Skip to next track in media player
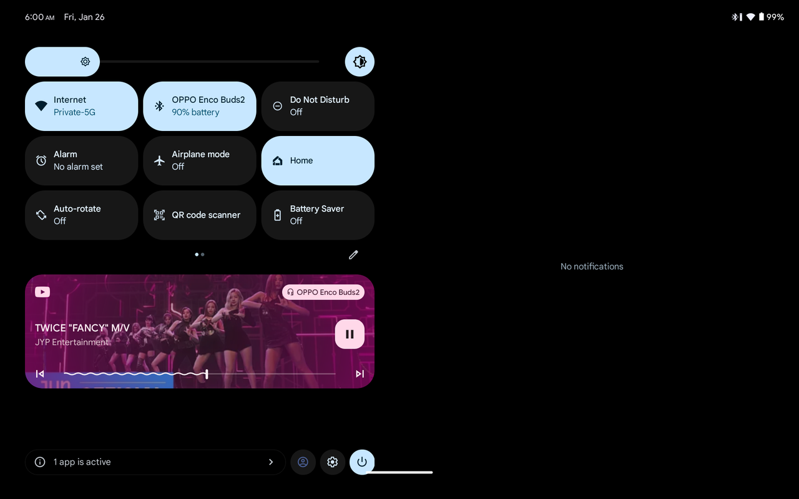This screenshot has width=799, height=499. [360, 374]
